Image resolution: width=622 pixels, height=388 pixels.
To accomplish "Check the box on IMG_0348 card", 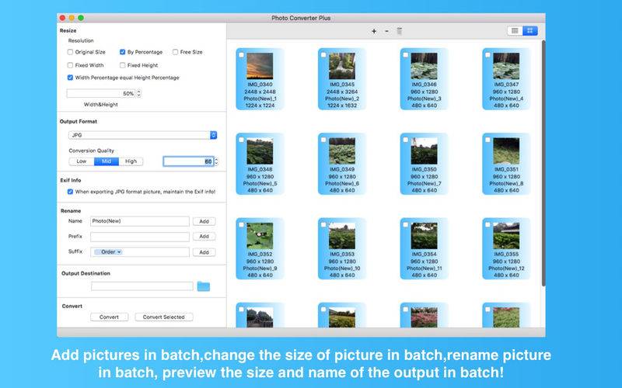I will click(241, 140).
